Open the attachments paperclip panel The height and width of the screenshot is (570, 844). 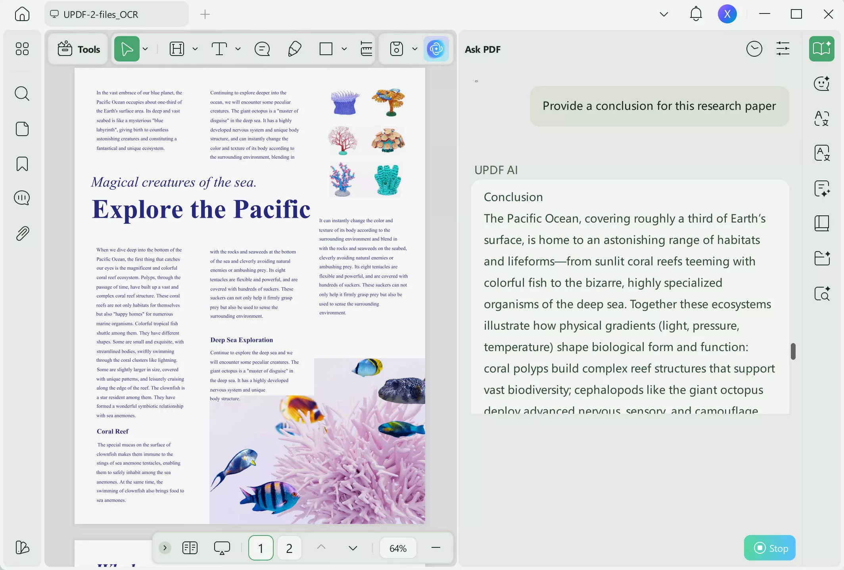tap(22, 234)
